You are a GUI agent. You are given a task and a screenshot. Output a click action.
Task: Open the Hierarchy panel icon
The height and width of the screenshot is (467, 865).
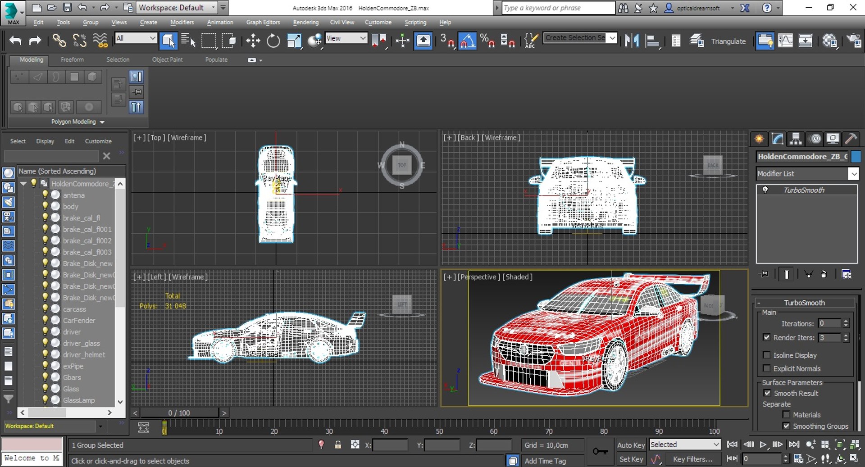click(x=796, y=139)
